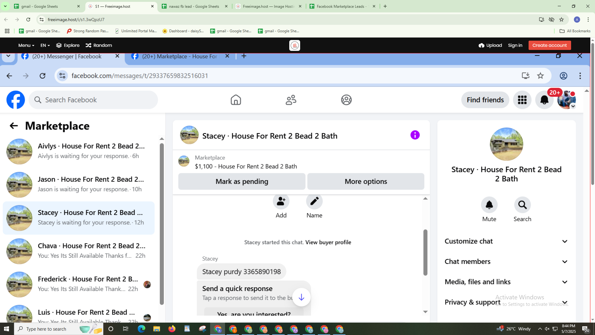Open Firefox from the taskbar
595x335 pixels.
click(172, 329)
